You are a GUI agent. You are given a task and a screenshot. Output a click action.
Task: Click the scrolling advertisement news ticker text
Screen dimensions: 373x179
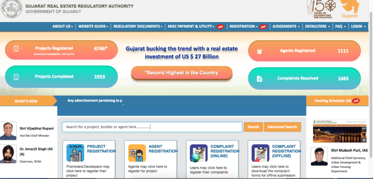[x=95, y=101]
